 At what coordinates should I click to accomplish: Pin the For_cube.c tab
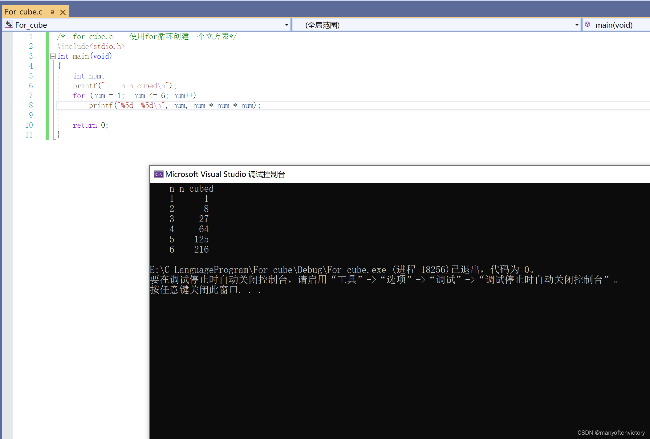coord(52,12)
